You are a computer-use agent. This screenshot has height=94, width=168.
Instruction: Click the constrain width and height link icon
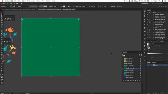point(89,7)
